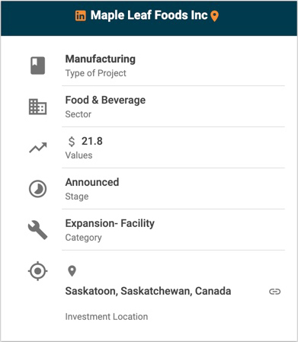
Task: Select the Maple Leaf Foods Inc title
Action: tap(149, 15)
